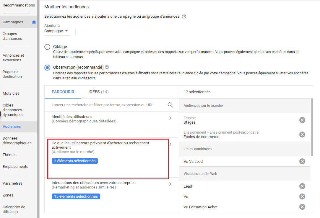This screenshot has height=218, width=320.
Task: Open Données démographiques in the sidebar
Action: pyautogui.click(x=17, y=141)
